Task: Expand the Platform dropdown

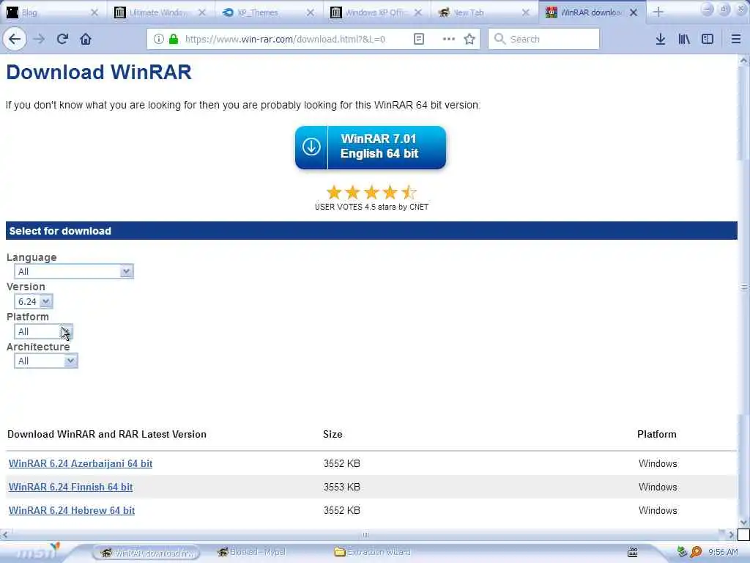Action: 43,331
